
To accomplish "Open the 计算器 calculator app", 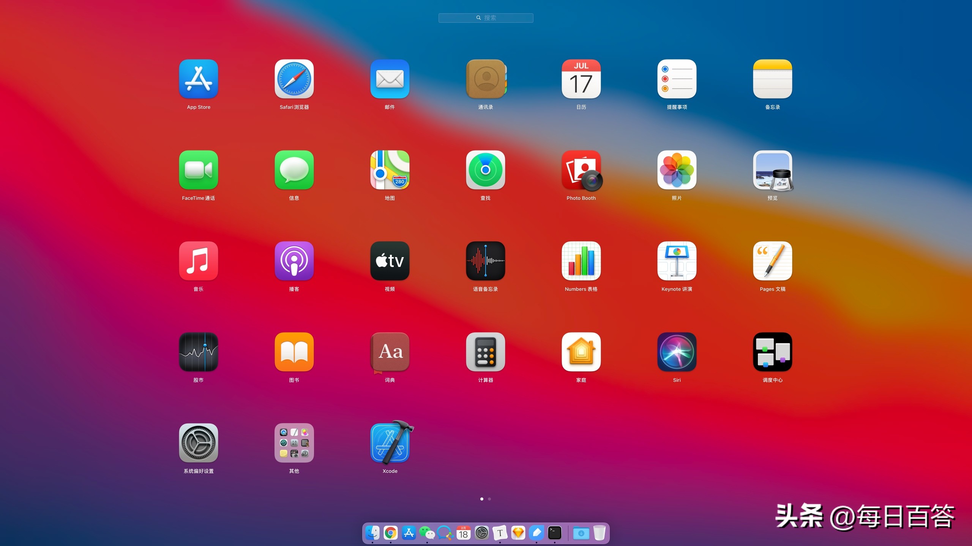I will (x=485, y=352).
